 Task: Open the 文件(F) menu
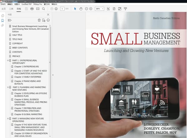3,4
